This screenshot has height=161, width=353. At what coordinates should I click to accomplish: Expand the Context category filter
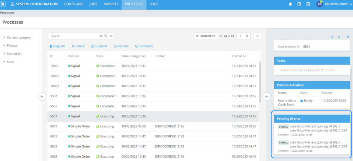[x=17, y=37]
